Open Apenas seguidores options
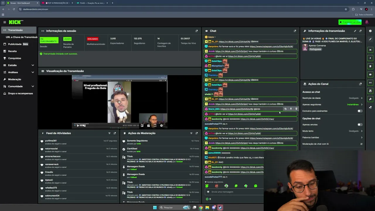Screen dimensions: 375x211 coord(333,105)
